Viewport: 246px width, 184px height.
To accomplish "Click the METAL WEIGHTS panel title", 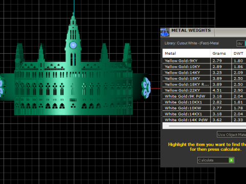I will coord(191,30).
